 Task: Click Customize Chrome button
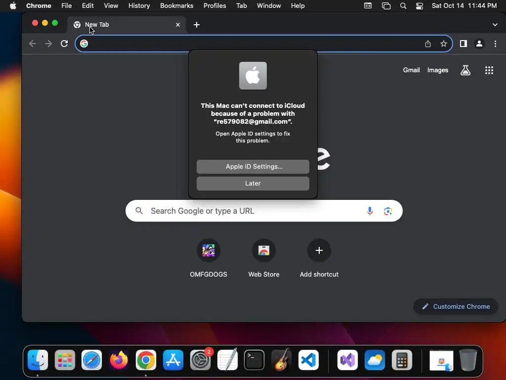click(x=456, y=306)
